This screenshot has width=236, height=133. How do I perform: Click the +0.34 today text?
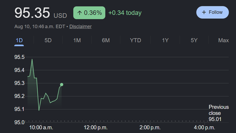[125, 13]
